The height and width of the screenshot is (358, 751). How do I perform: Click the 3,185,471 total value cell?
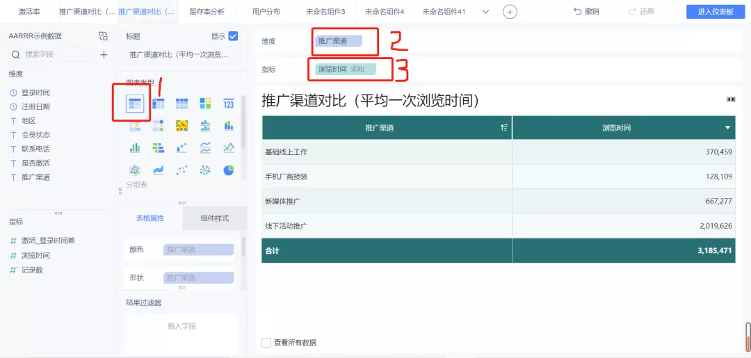point(624,250)
